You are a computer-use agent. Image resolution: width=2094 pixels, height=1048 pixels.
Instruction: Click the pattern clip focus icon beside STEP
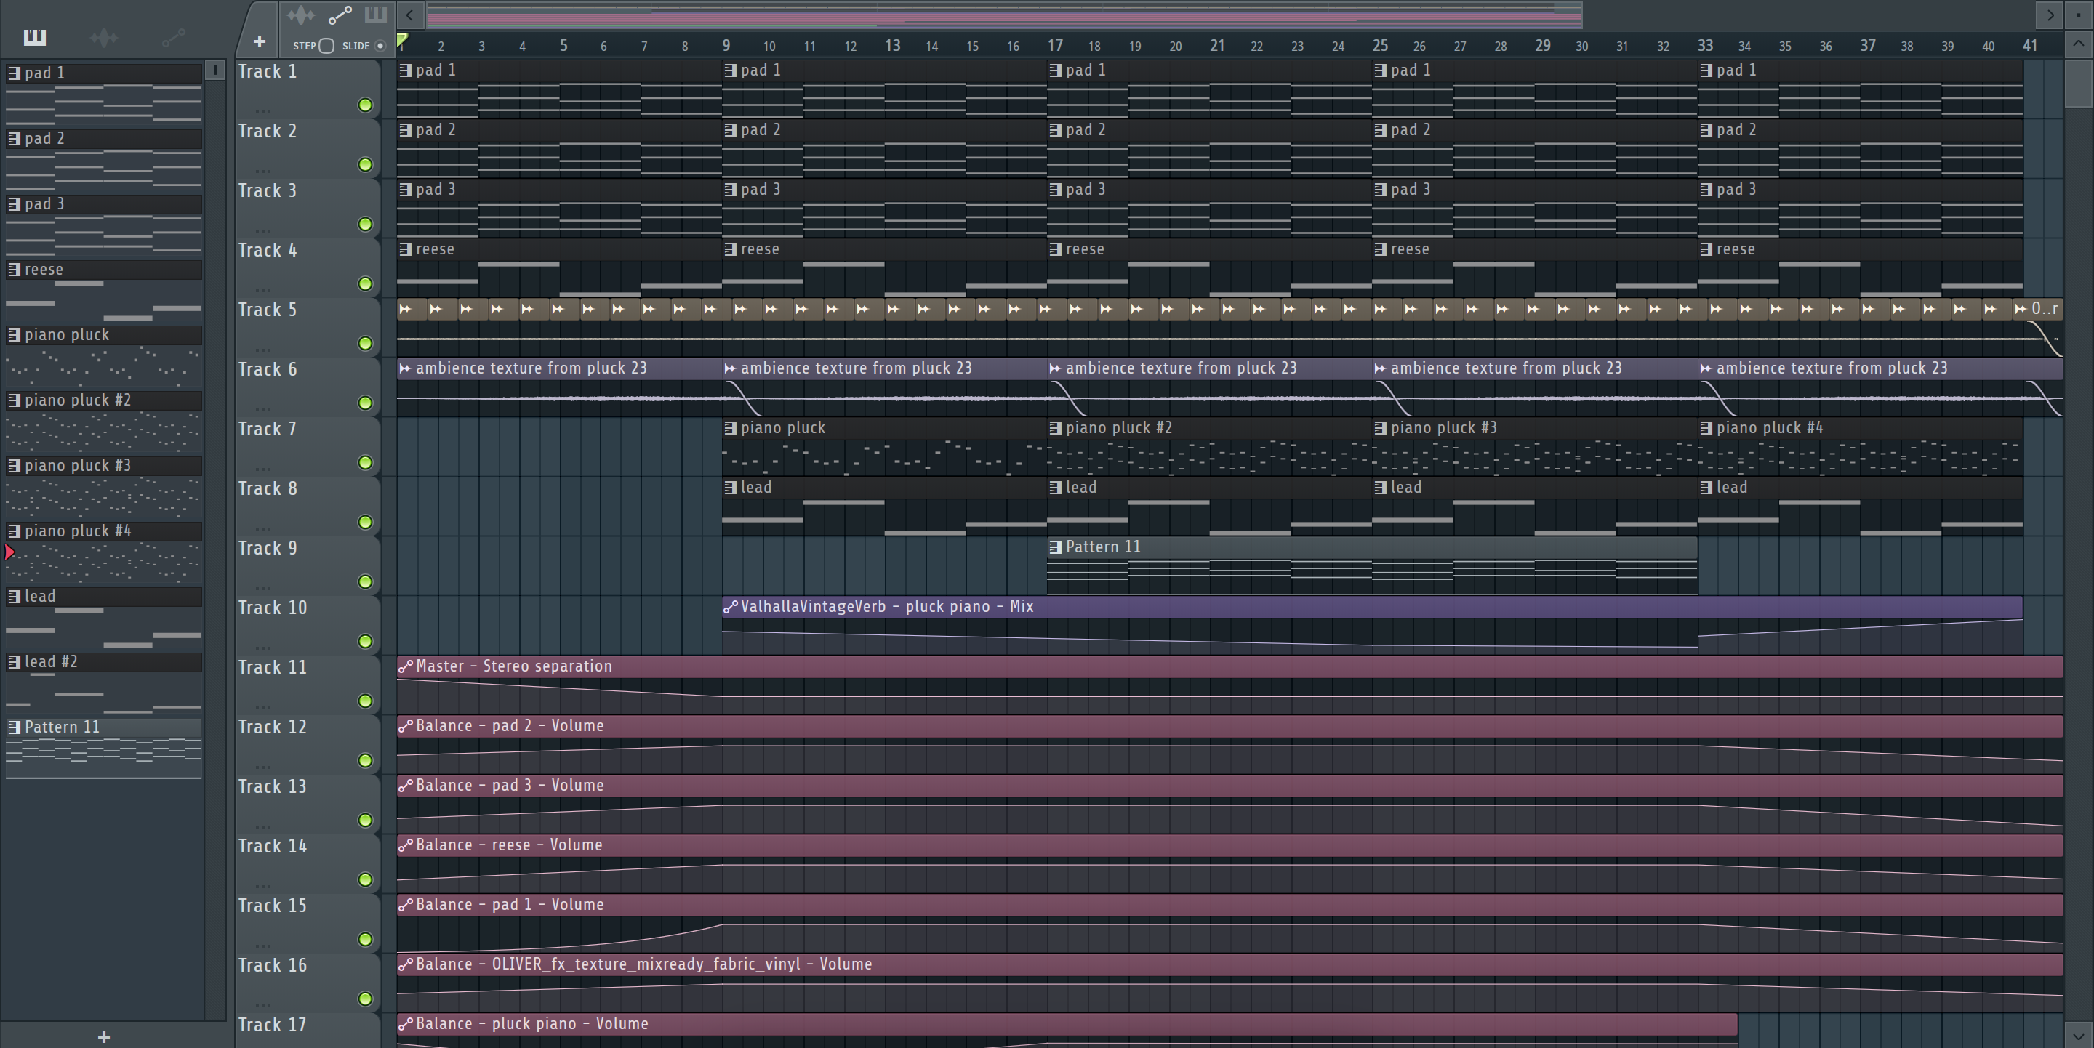point(374,15)
